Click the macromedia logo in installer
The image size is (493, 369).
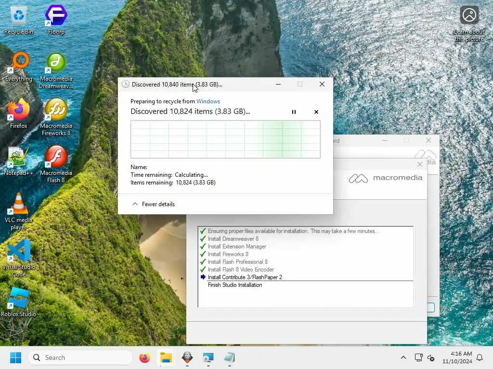(386, 178)
